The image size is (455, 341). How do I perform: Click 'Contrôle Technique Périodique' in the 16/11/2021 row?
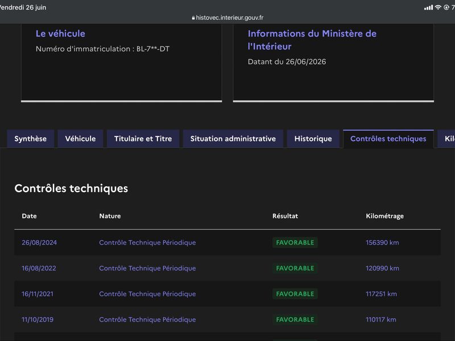[x=147, y=294]
